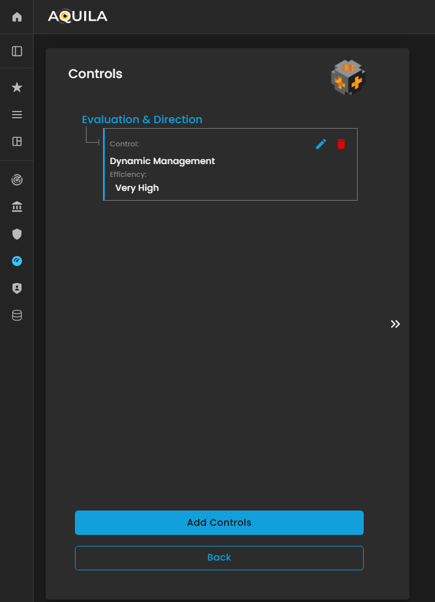
Task: Click the home icon in the sidebar
Action: tap(17, 17)
